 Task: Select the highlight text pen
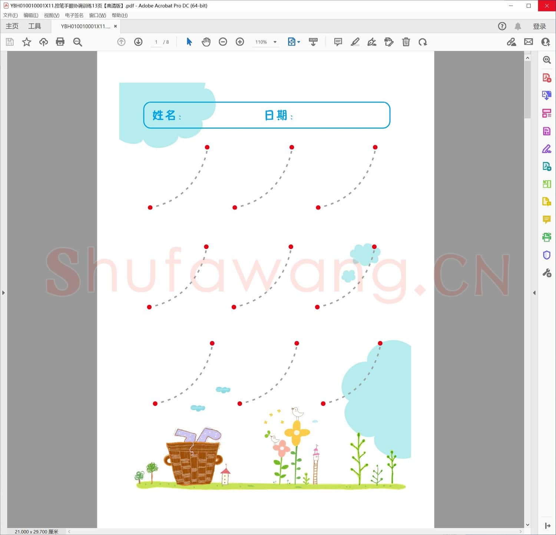tap(355, 42)
